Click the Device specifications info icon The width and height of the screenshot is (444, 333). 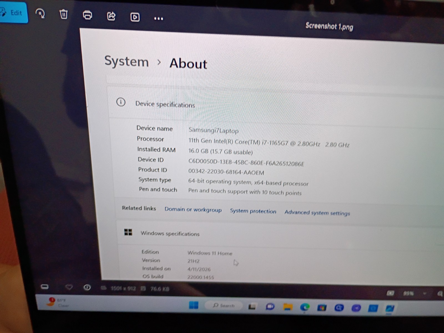click(x=121, y=102)
